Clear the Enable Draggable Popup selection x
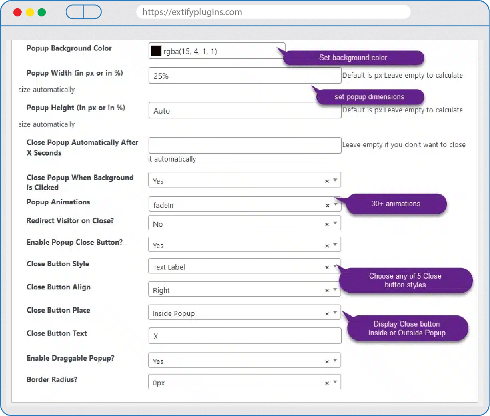The image size is (490, 416). (x=327, y=362)
